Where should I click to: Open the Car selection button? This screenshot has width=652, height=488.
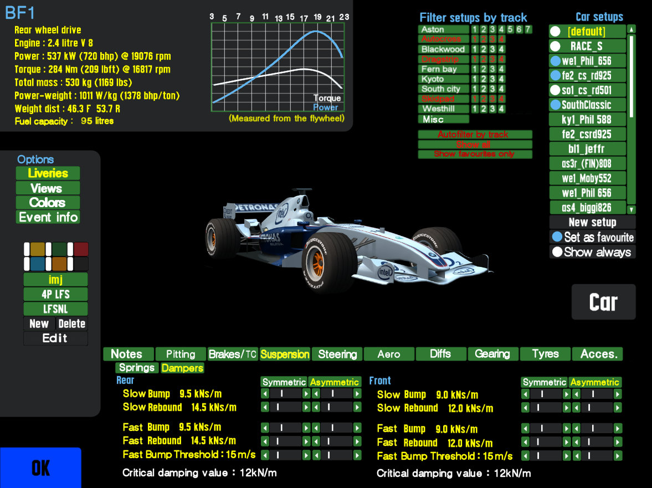[603, 302]
